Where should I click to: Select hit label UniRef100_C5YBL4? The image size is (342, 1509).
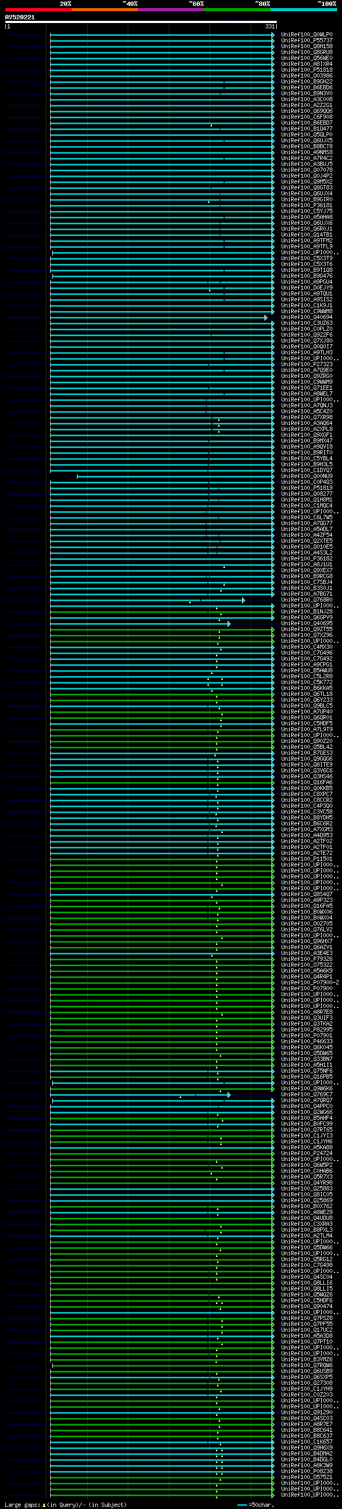[307, 459]
